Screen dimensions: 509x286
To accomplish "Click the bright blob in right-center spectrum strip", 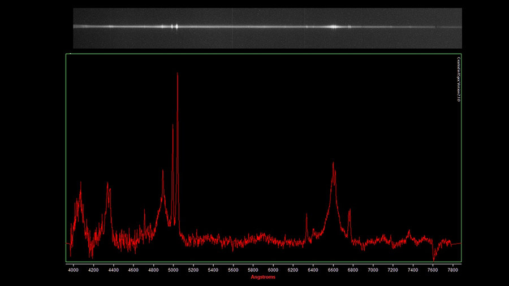I will [334, 27].
